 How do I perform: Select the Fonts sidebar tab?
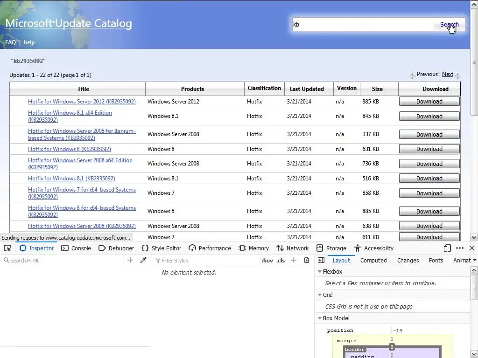pyautogui.click(x=436, y=260)
